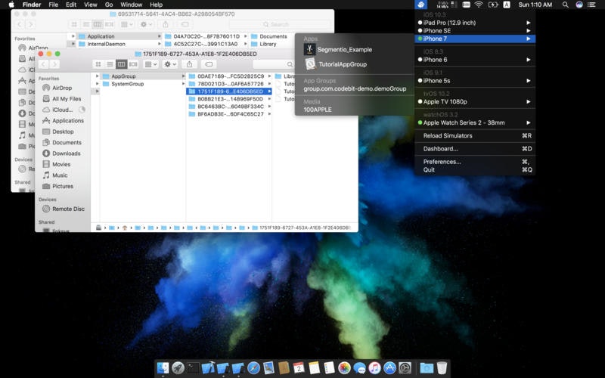
Task: Open the Finder menu in menu bar
Action: click(x=32, y=5)
